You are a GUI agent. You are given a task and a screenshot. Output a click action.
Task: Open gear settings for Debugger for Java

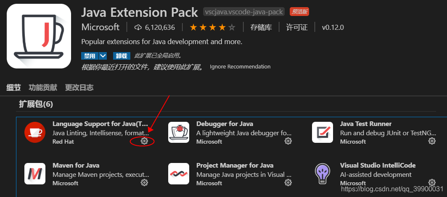pos(288,141)
